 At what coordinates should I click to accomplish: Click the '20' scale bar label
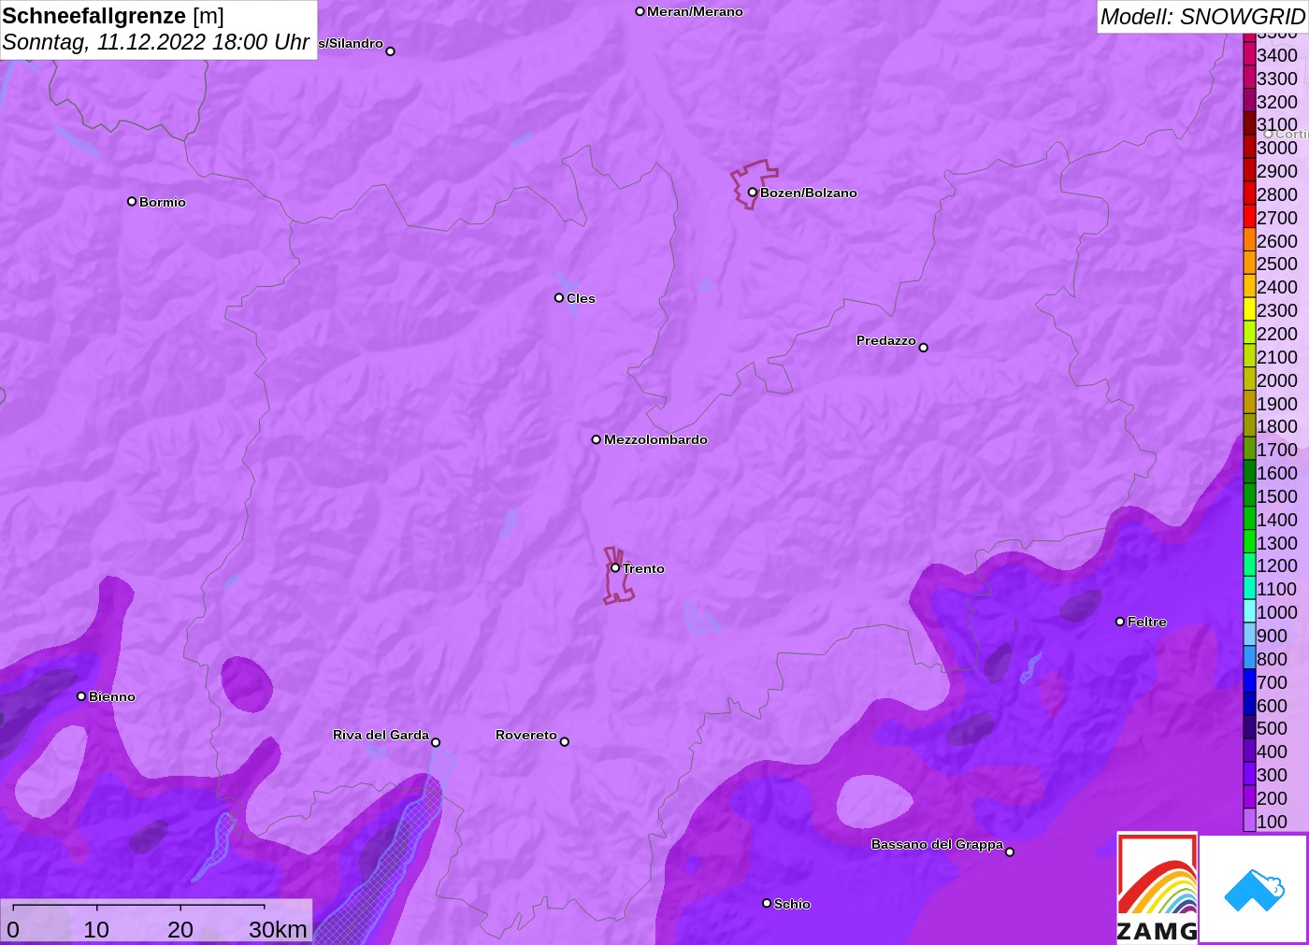click(180, 929)
